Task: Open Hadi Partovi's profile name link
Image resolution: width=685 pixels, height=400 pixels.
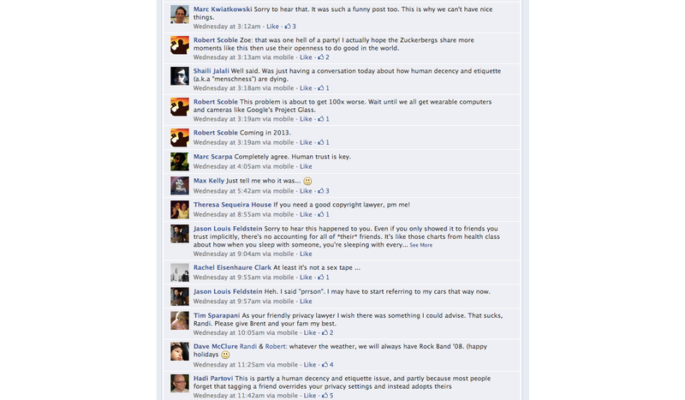Action: coord(213,378)
